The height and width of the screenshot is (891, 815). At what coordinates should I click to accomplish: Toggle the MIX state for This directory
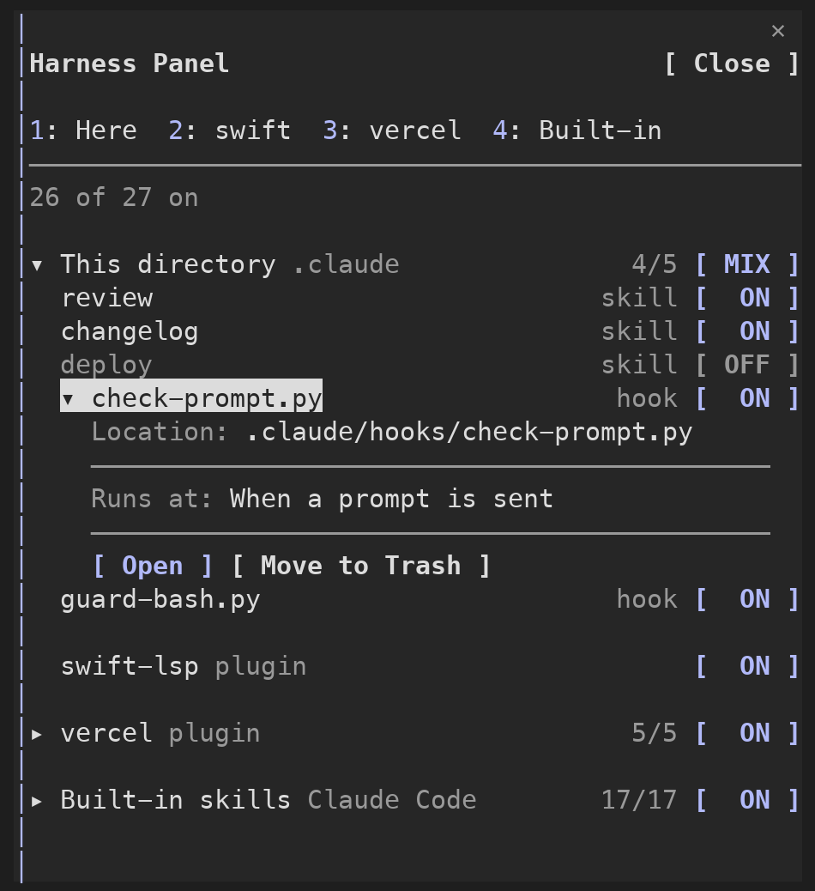pyautogui.click(x=747, y=264)
